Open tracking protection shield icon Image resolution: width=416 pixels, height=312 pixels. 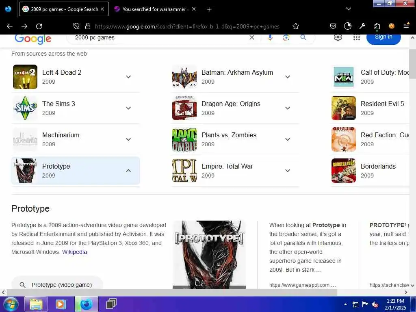point(76,26)
